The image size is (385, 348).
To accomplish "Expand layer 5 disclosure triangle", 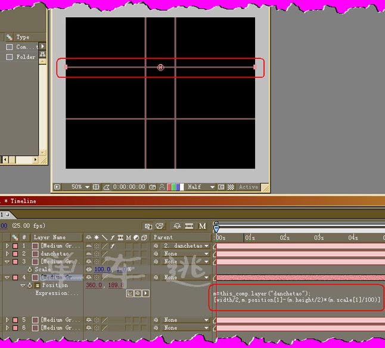I will click(7, 320).
